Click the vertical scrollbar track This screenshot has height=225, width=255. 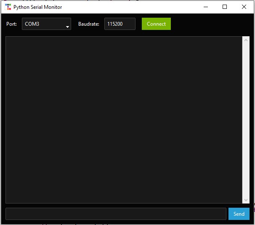[x=246, y=120]
